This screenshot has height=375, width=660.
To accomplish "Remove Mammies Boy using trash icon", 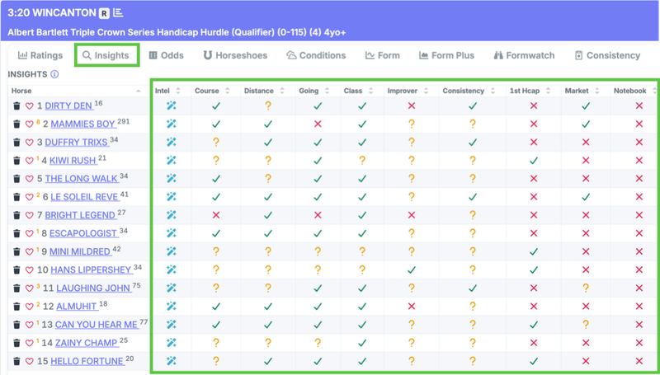I will pyautogui.click(x=16, y=124).
